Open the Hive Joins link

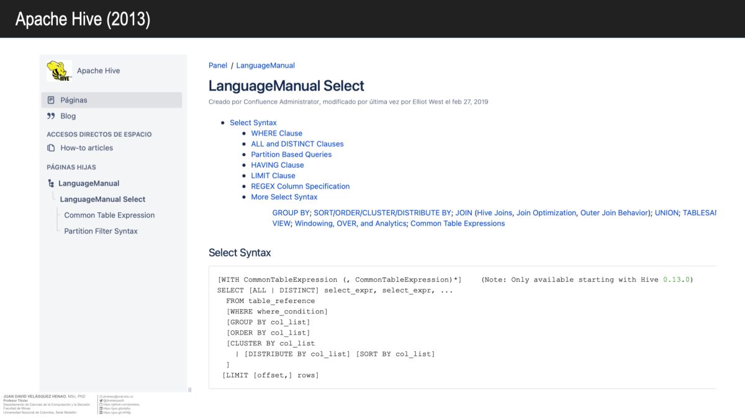[494, 212]
